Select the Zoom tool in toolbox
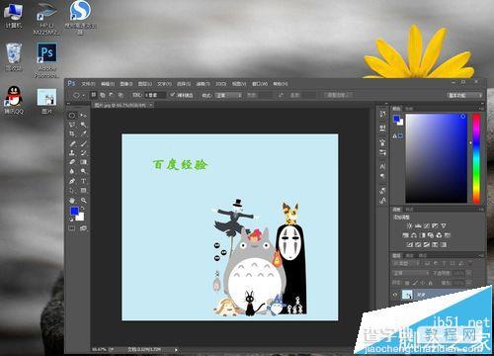The height and width of the screenshot is (356, 494). (84, 200)
